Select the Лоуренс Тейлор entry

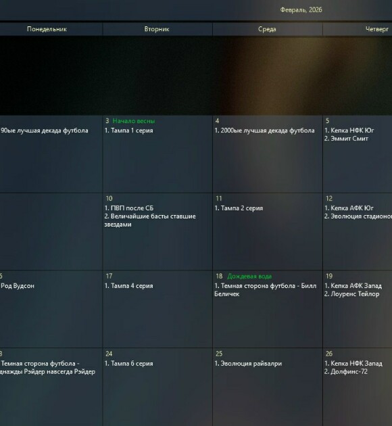pos(352,294)
